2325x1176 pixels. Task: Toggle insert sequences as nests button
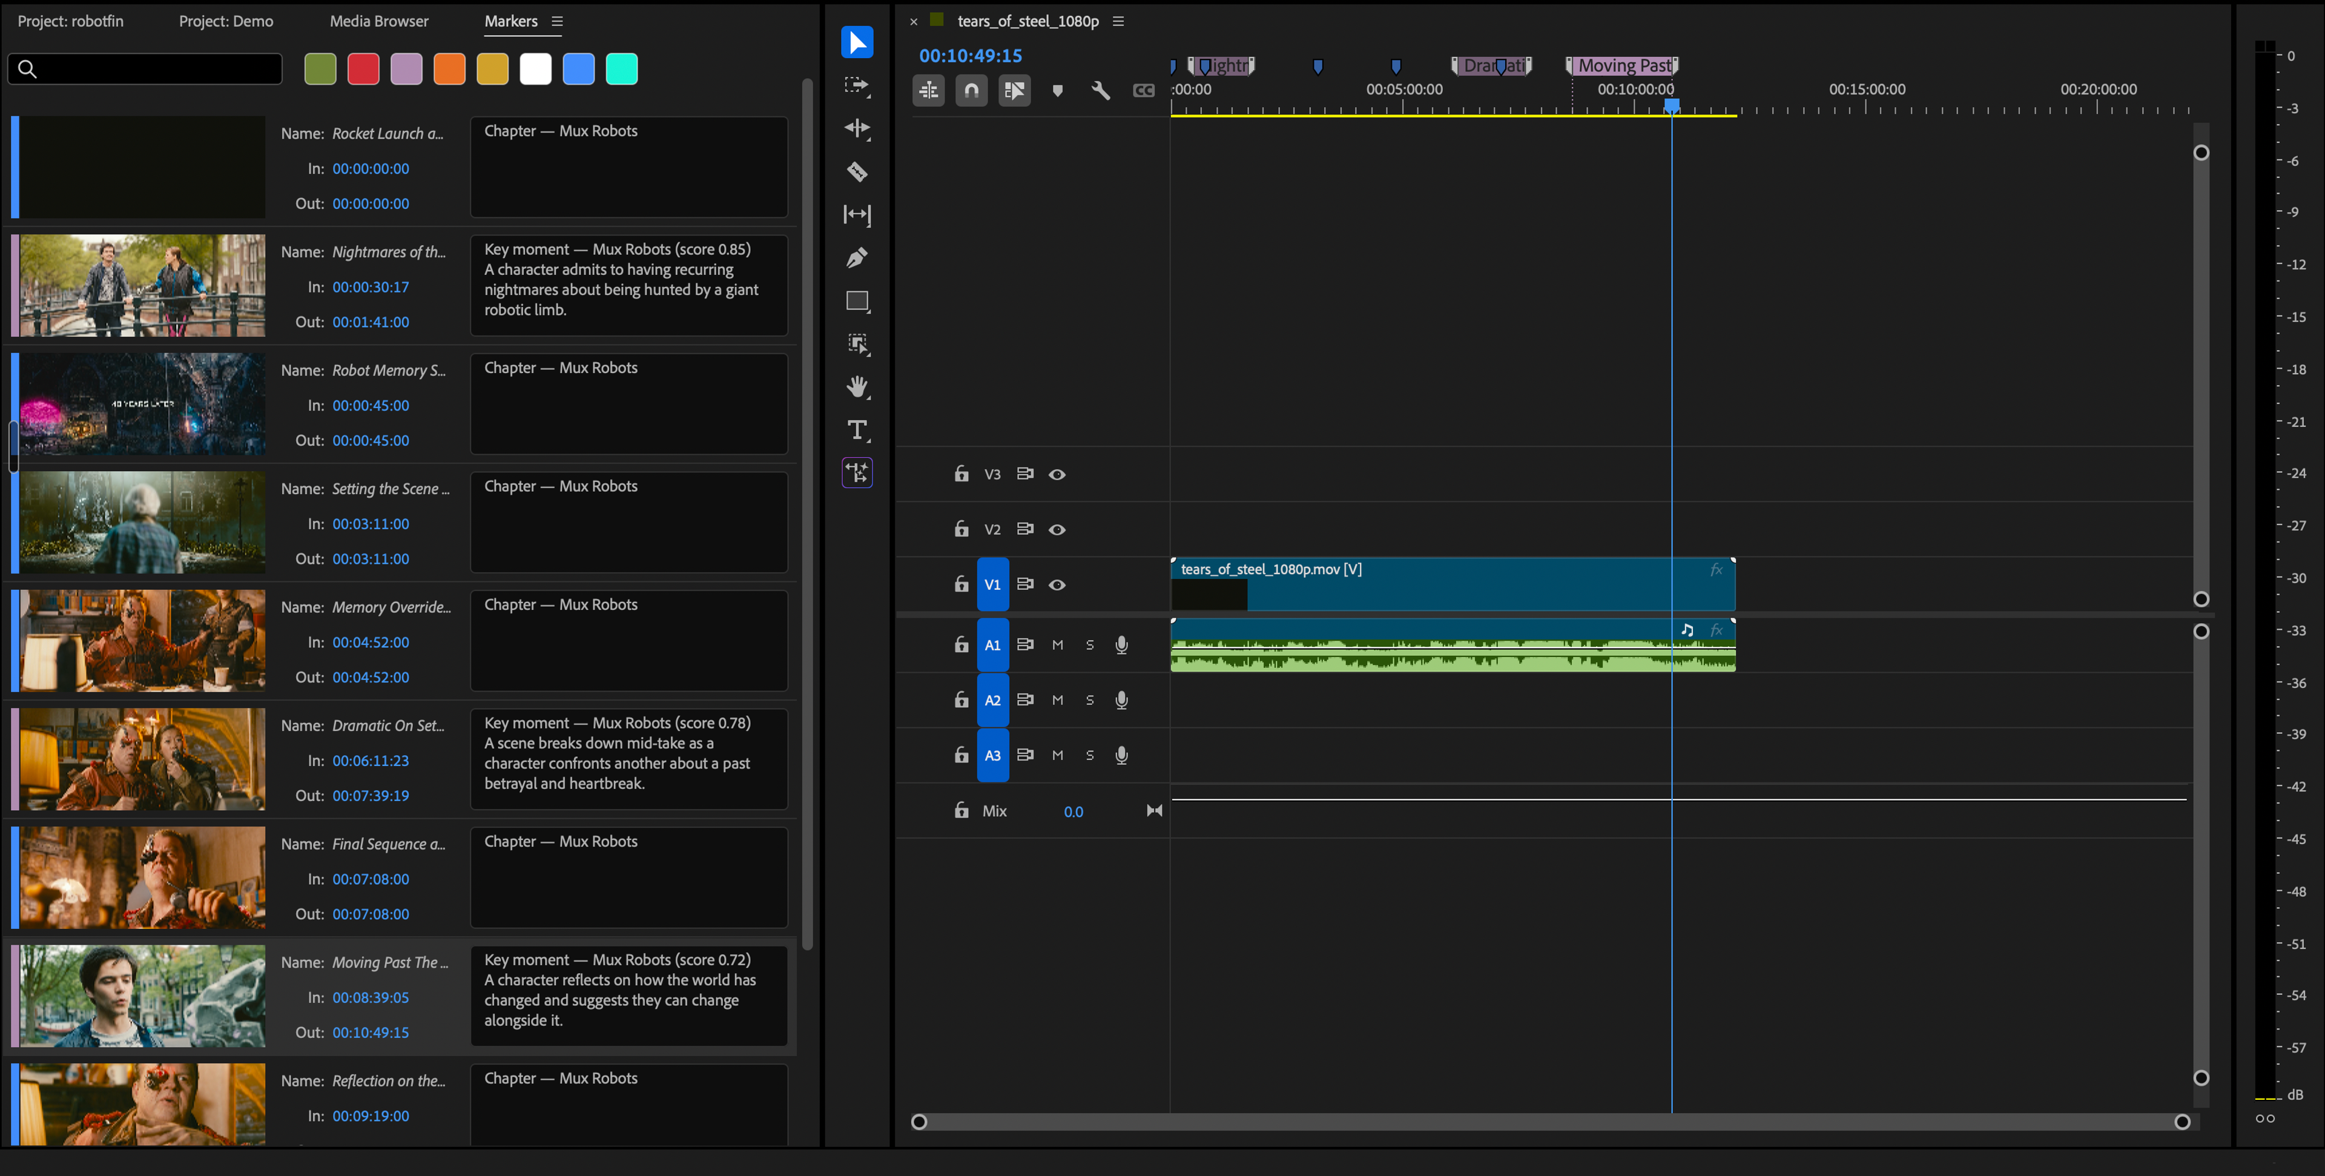coord(928,90)
